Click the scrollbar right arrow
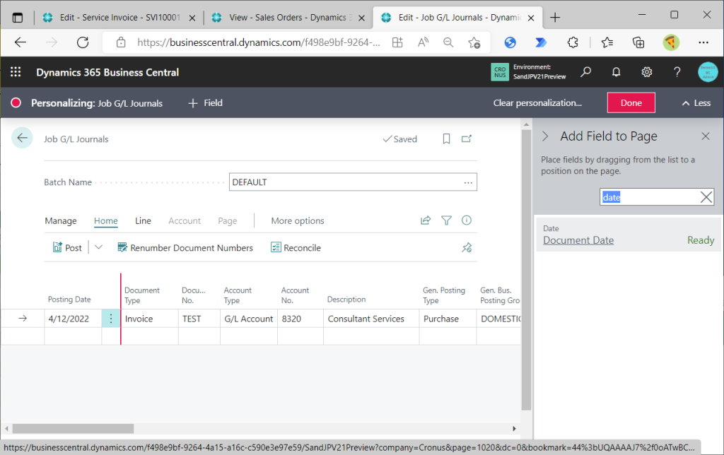The width and height of the screenshot is (724, 455). [x=514, y=428]
